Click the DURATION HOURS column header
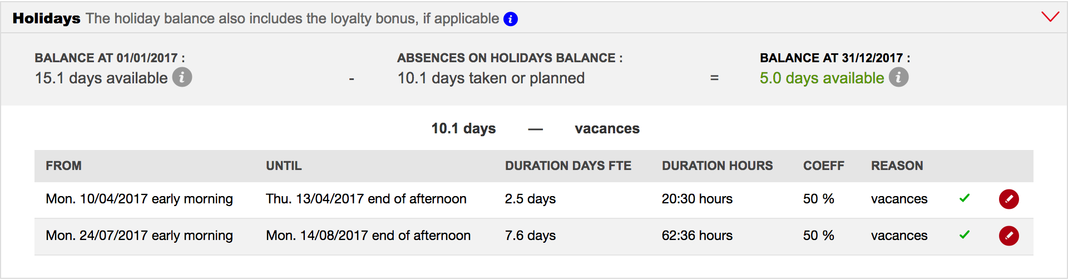The image size is (1068, 280). (x=717, y=166)
